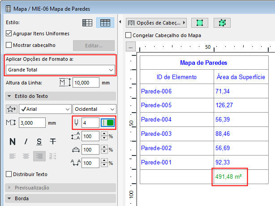
Task: Open the green pen color swatch
Action: pyautogui.click(x=107, y=122)
